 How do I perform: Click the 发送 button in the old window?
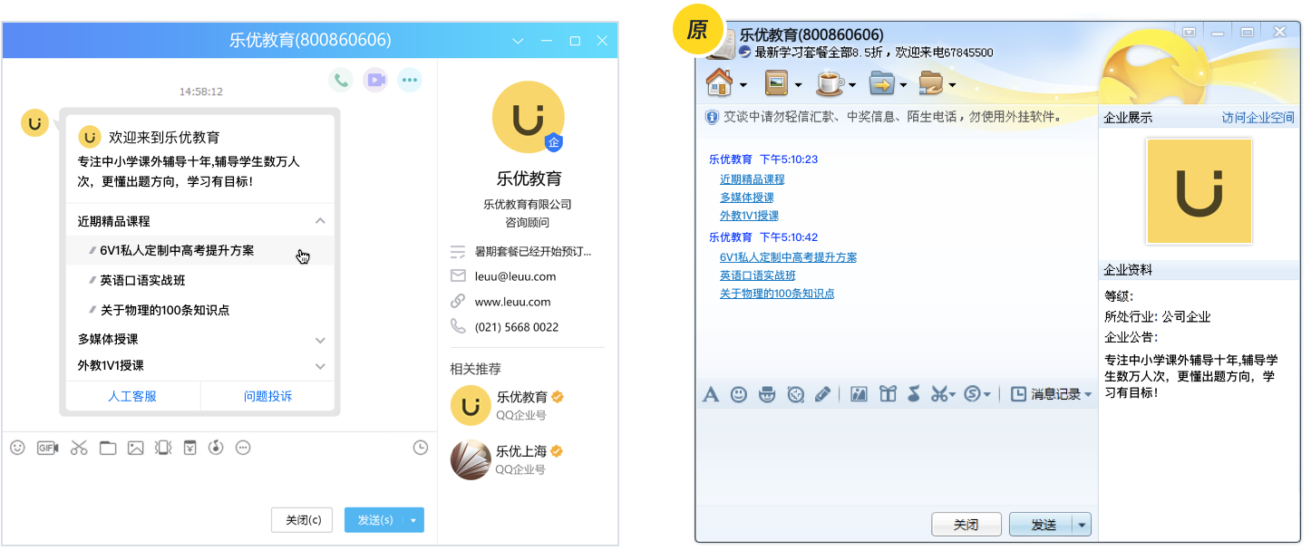tap(1042, 525)
